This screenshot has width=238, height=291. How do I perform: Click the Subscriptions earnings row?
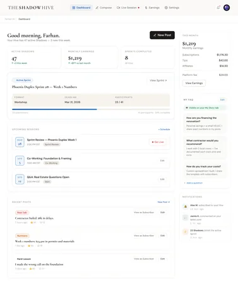tap(205, 54)
